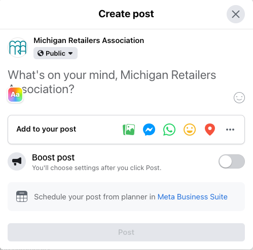Click the disabled Post button
Viewport: 253px width, 250px height.
126,232
